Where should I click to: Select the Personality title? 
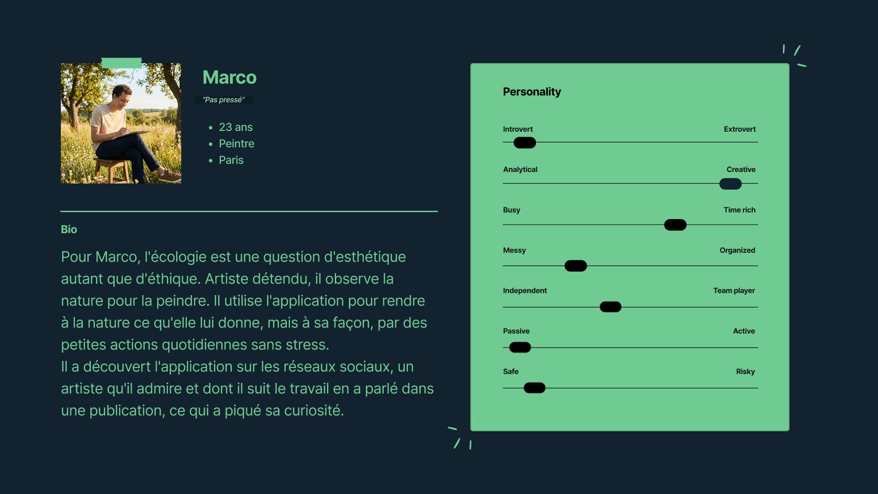pos(532,91)
